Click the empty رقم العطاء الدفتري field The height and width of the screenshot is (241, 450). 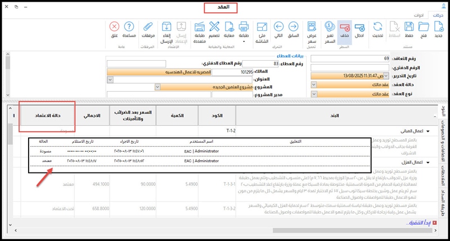(x=136, y=63)
